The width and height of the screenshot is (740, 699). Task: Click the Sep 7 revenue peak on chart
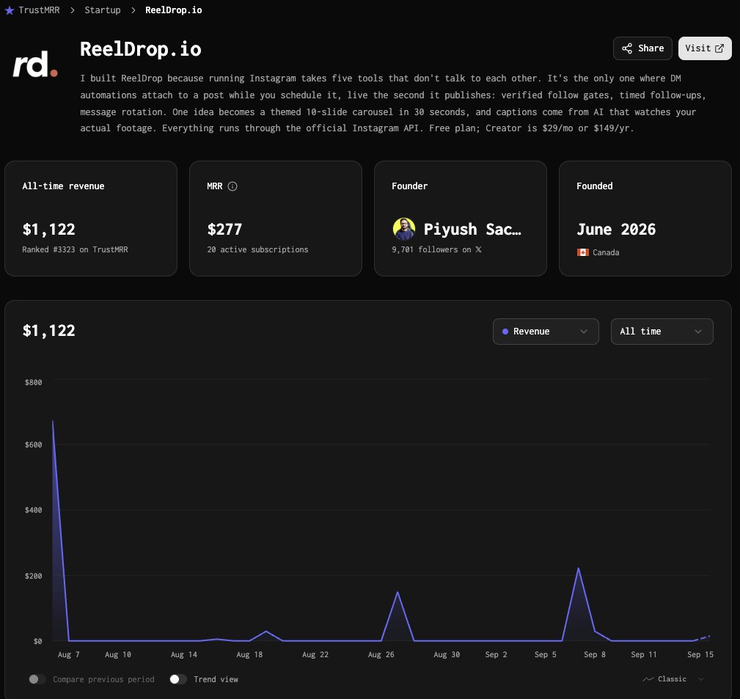point(578,568)
